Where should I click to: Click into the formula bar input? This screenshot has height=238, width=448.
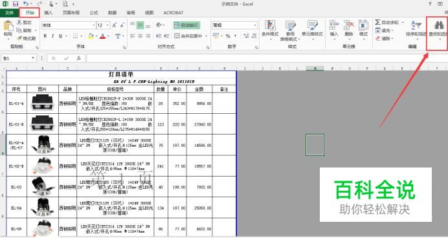[x=265, y=58]
